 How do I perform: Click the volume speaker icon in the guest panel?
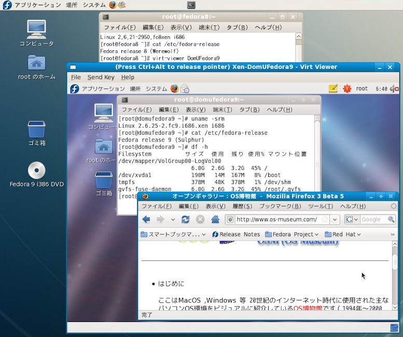(394, 89)
